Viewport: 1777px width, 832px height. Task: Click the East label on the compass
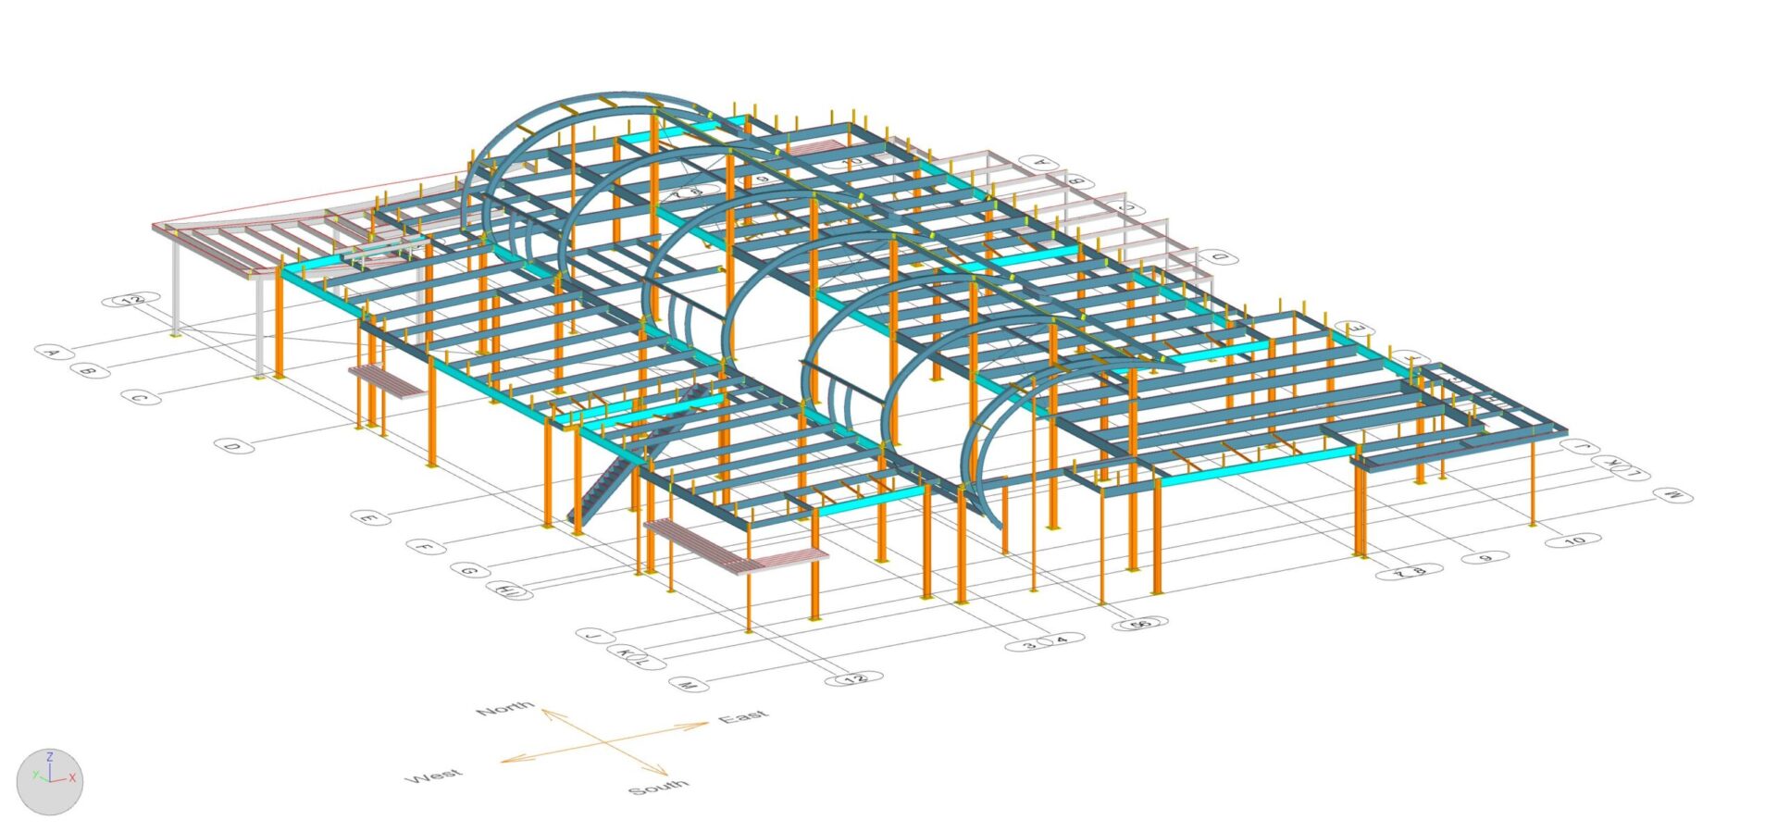[x=743, y=716]
